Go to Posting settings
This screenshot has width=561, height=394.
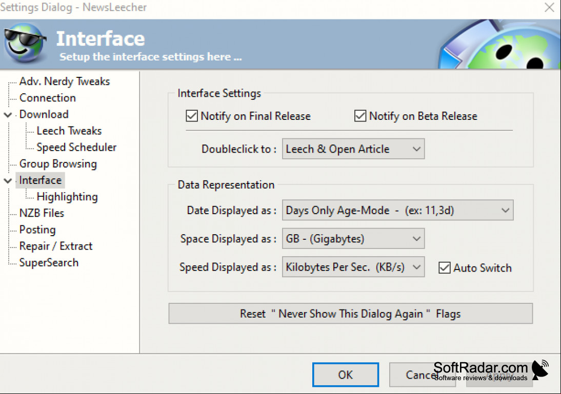coord(37,230)
